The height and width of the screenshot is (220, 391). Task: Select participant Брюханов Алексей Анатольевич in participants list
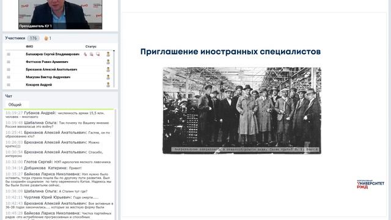[51, 70]
